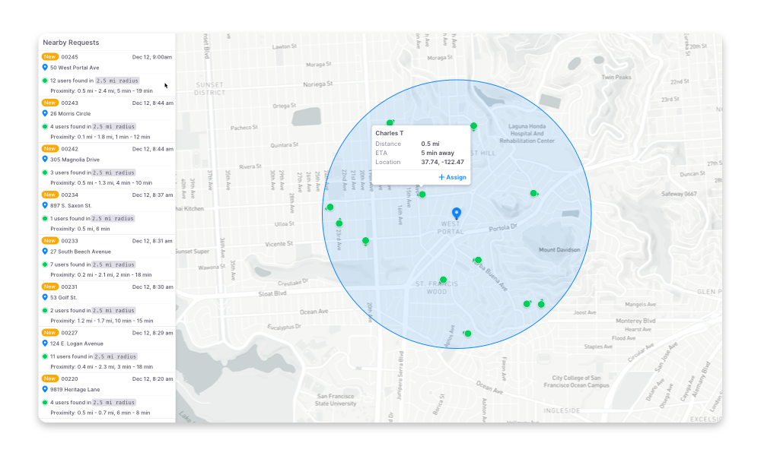761x456 pixels.
Task: Click the location pin icon for 53 Golf St.
Action: point(45,297)
